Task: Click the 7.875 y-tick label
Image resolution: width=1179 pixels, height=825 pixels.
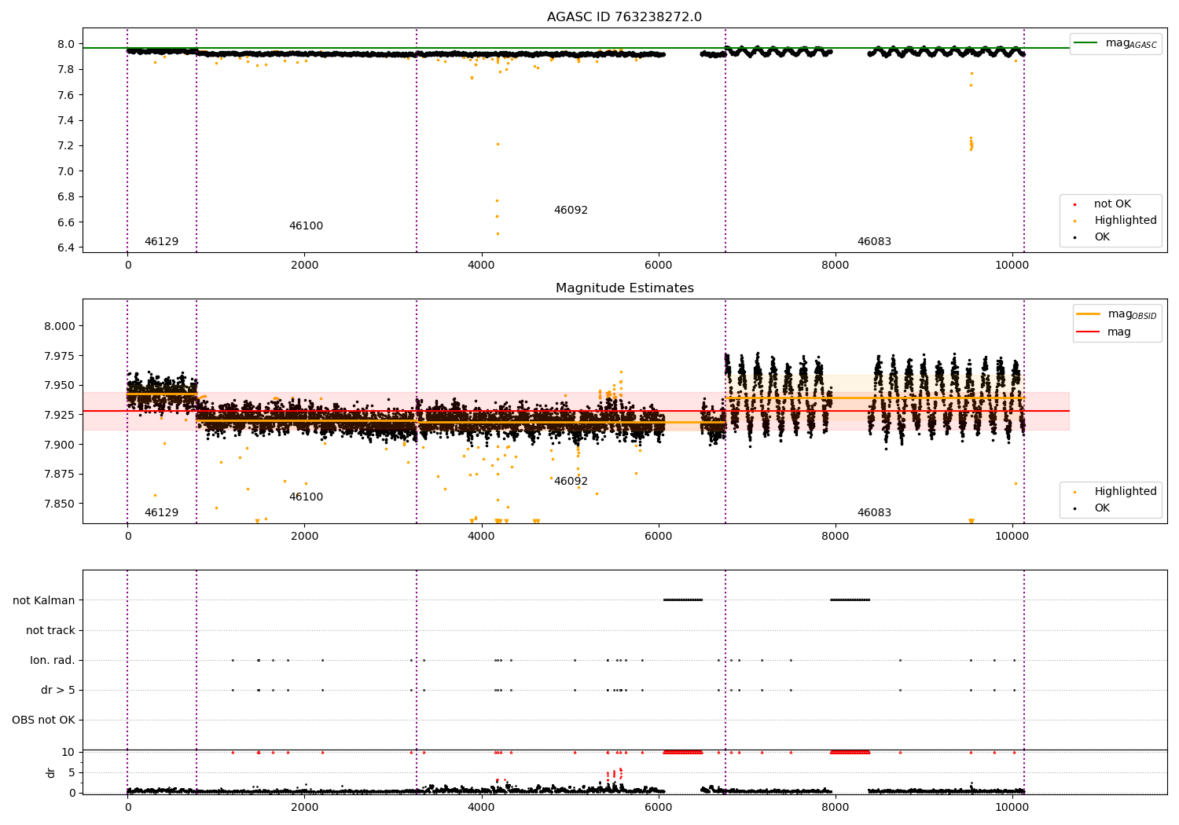Action: 60,475
